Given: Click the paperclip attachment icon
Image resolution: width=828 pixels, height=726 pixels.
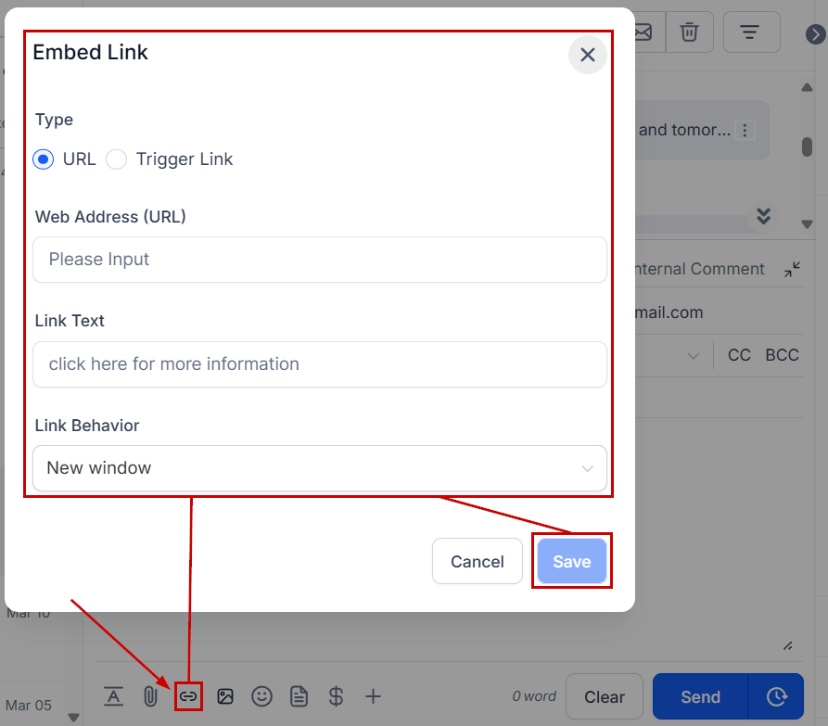Looking at the screenshot, I should [150, 696].
